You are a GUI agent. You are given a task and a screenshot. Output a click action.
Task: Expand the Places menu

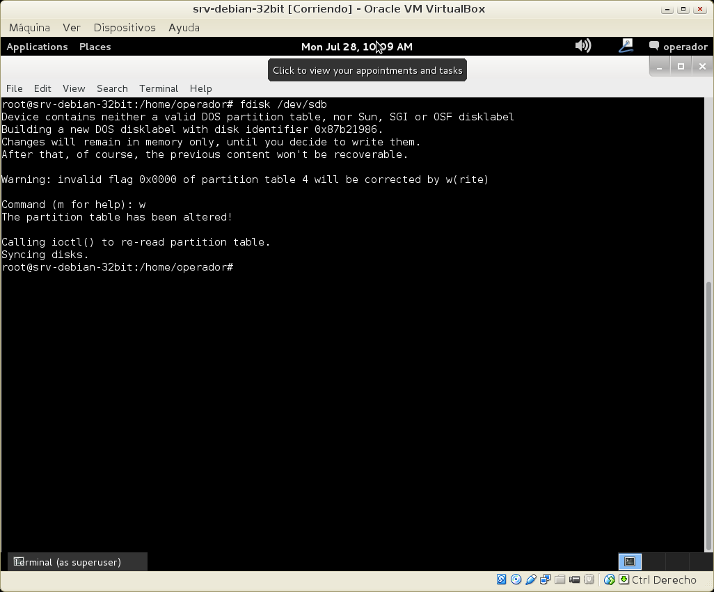(95, 47)
